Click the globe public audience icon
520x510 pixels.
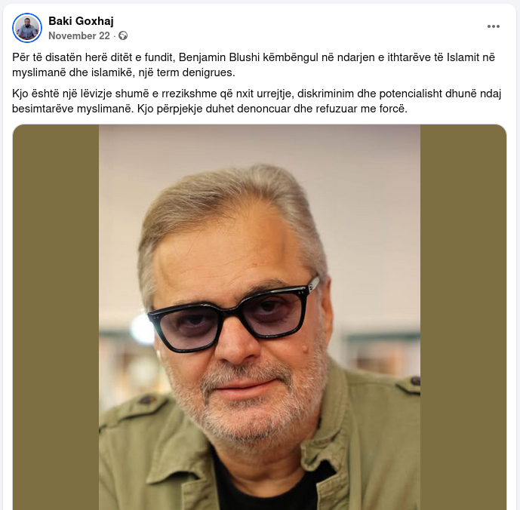(x=123, y=35)
